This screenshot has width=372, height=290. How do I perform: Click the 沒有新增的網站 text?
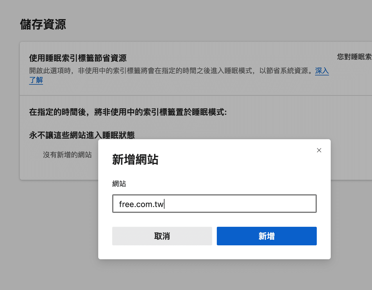click(x=67, y=155)
